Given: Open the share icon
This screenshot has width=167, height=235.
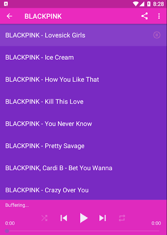Looking at the screenshot, I should tap(144, 16).
